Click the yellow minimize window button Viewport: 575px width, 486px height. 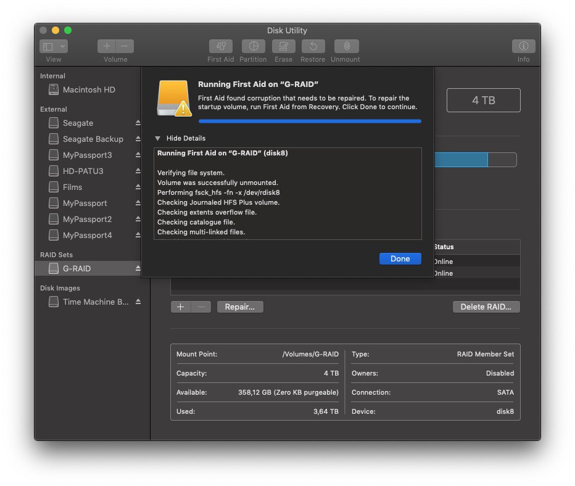click(x=56, y=30)
